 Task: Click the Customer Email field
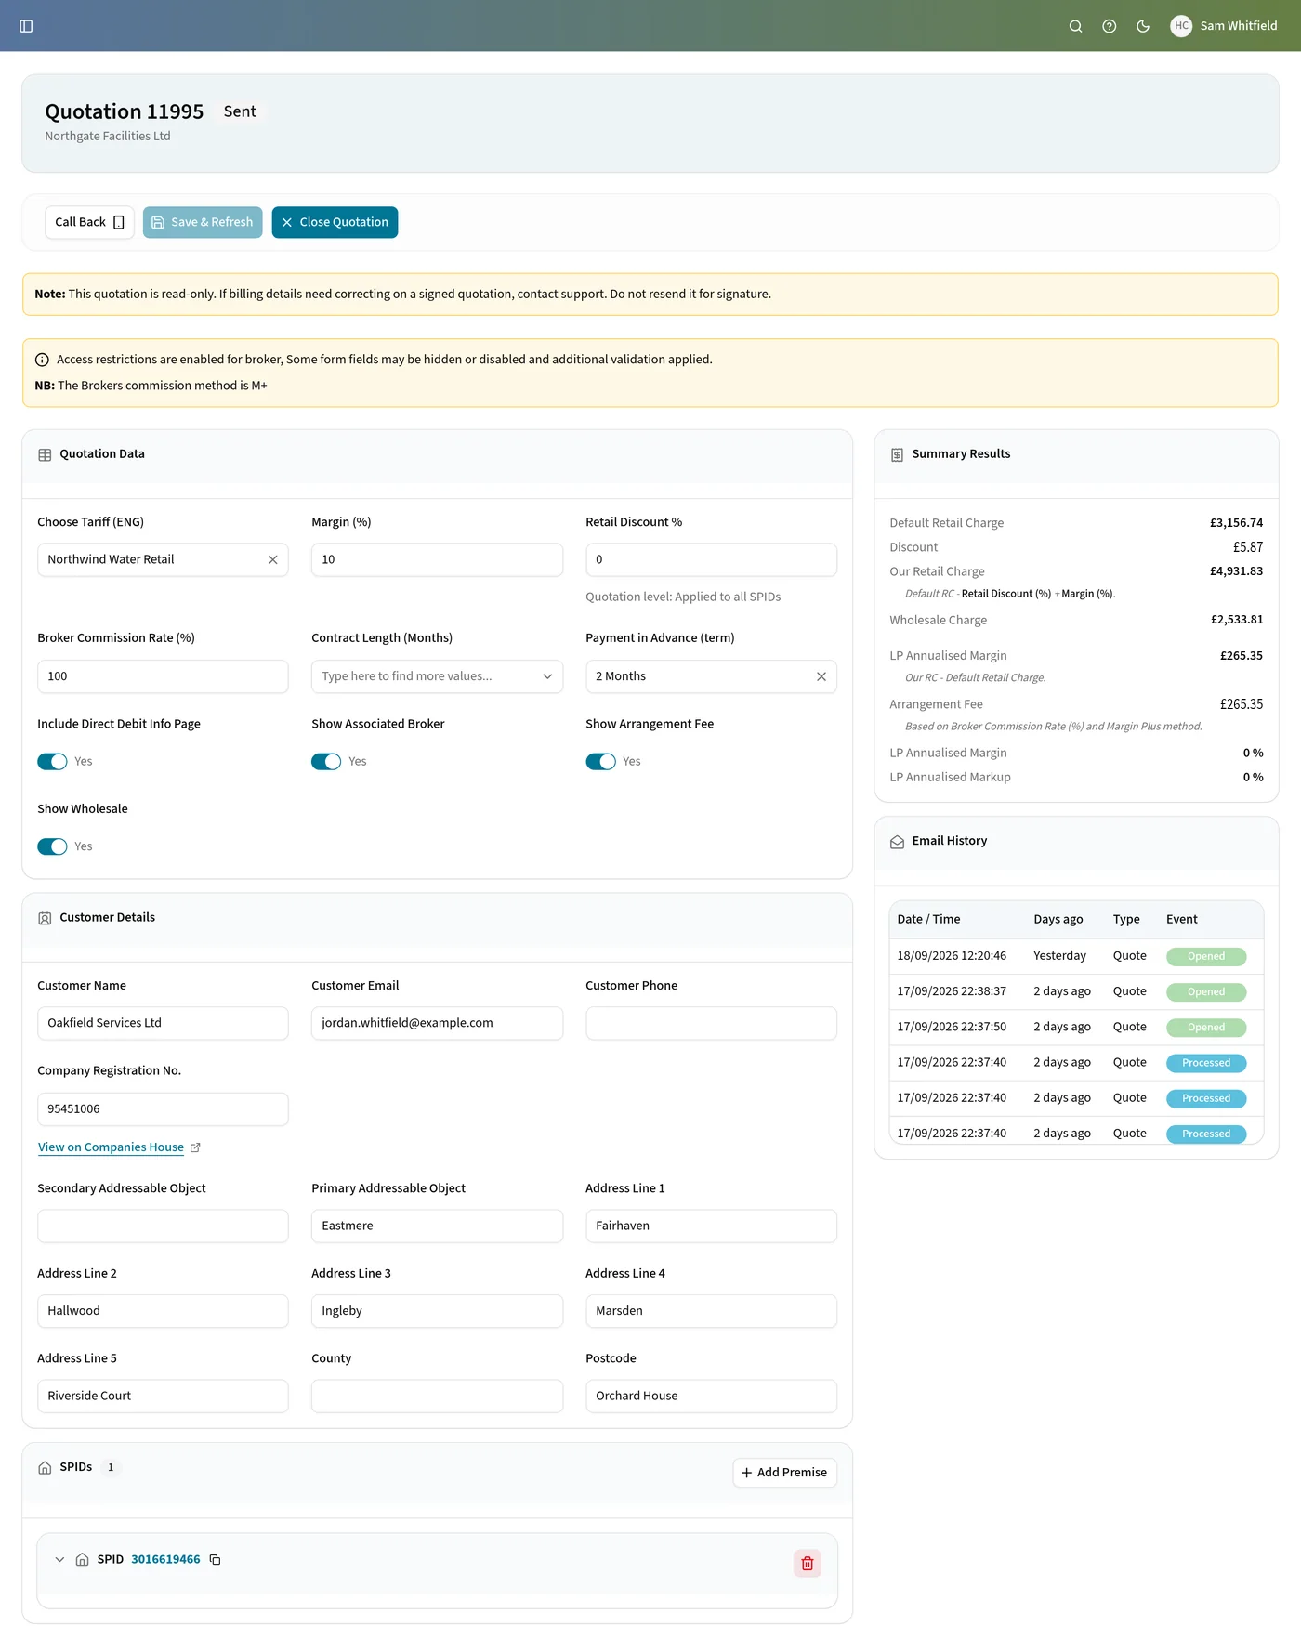(437, 1023)
